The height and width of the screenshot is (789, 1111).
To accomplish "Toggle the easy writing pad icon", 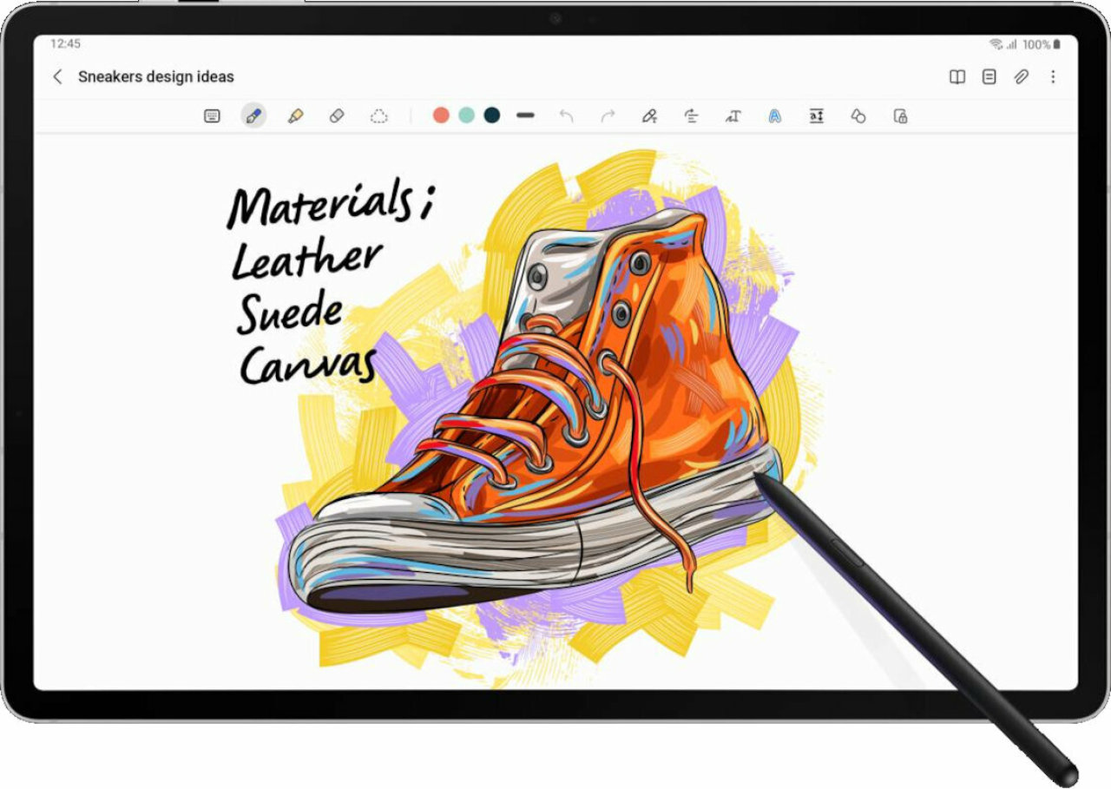I will 816,115.
